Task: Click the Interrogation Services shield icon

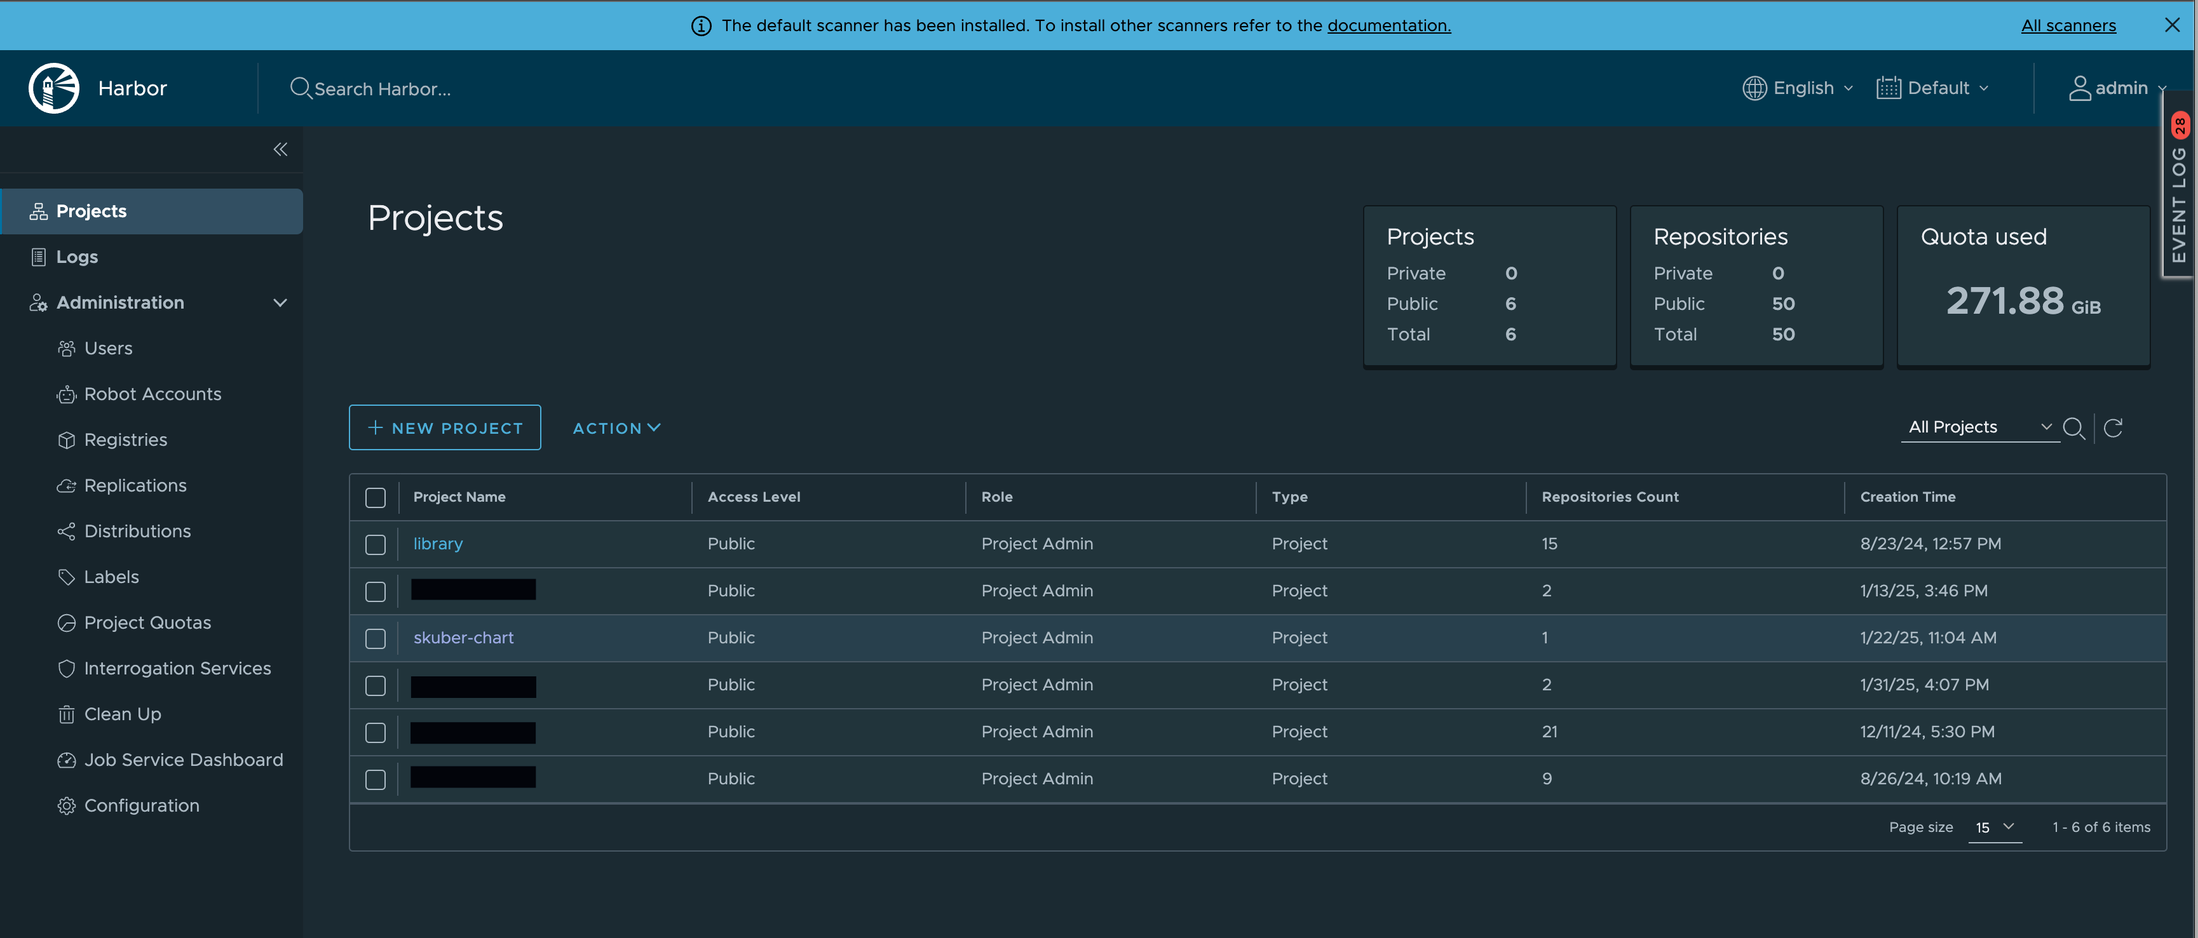Action: point(67,669)
